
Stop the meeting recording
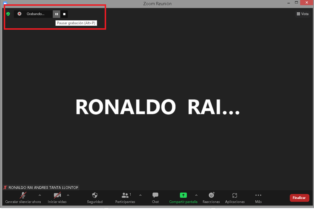point(64,14)
